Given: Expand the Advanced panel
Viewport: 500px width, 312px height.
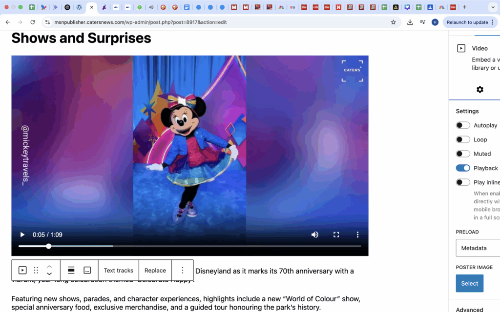Looking at the screenshot, I should (469, 309).
